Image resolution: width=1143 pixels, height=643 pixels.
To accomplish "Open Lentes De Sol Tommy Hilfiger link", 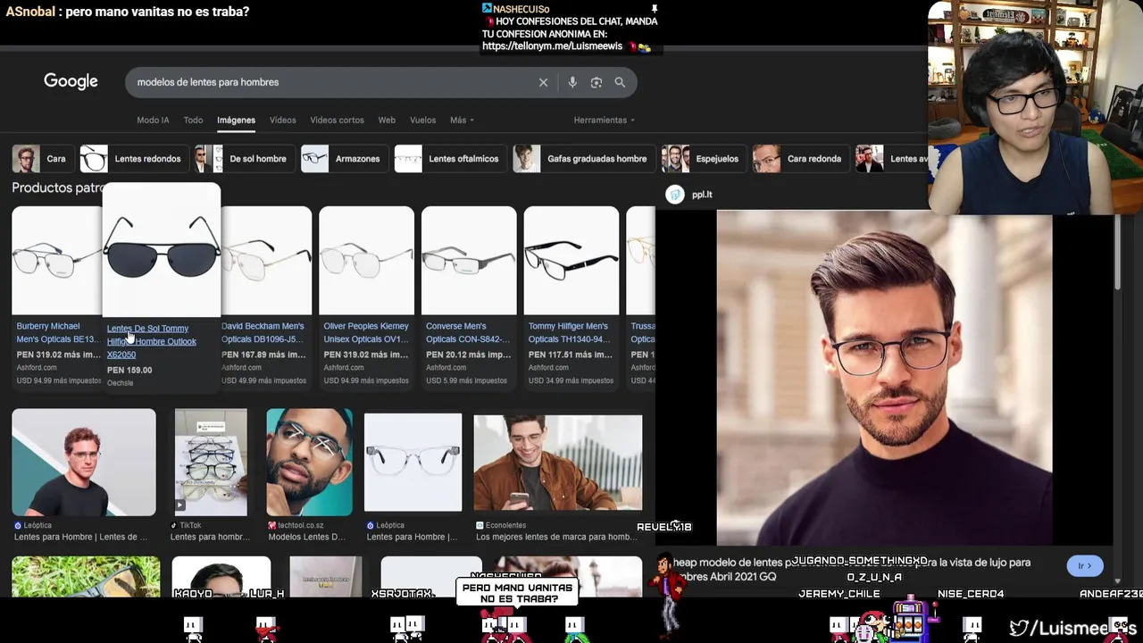I will point(151,341).
